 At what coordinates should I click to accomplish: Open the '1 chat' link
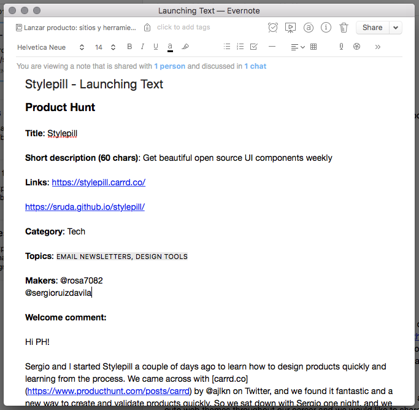tap(255, 66)
